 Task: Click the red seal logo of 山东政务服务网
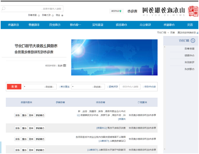[193, 11]
